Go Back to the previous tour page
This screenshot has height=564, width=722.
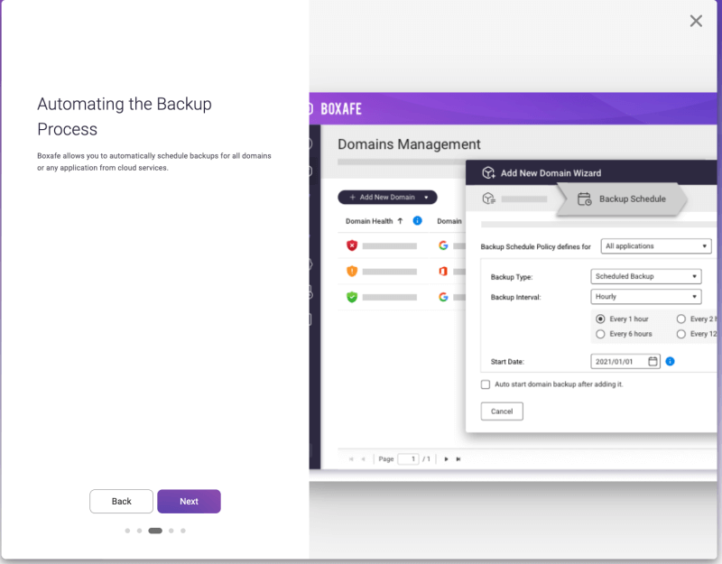click(122, 502)
